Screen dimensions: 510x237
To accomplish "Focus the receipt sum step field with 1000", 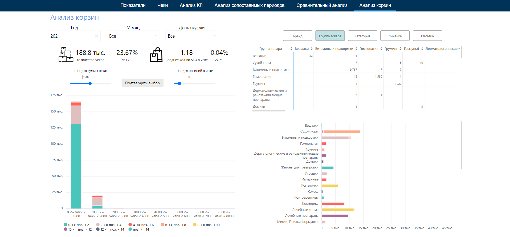I will (x=90, y=77).
